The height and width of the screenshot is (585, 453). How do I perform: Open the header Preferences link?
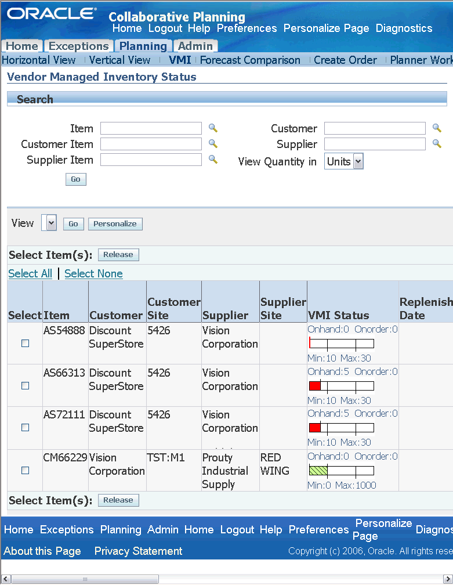(247, 28)
